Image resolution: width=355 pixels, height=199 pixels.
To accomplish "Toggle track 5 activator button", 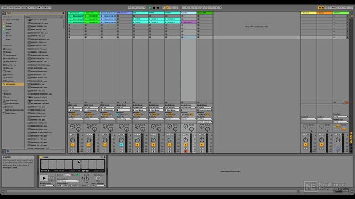I will [x=137, y=145].
